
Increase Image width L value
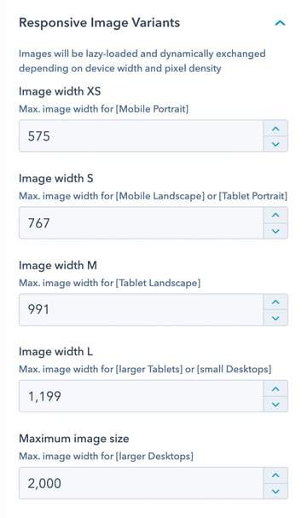point(275,388)
